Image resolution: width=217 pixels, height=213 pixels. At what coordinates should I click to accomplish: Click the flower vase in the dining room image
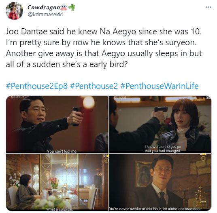point(55,183)
